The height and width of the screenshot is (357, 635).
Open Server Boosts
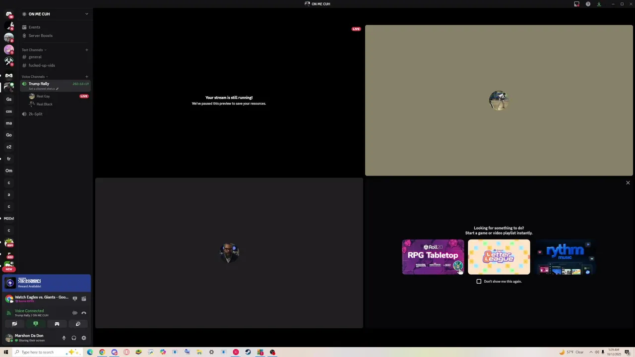[x=40, y=36]
